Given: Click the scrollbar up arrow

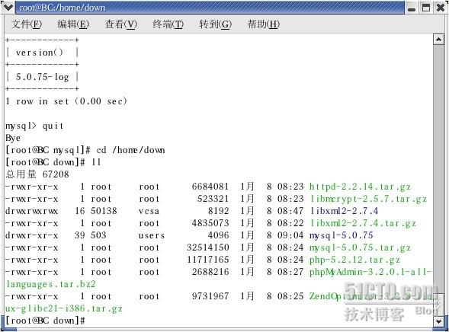Looking at the screenshot, I should [x=438, y=40].
